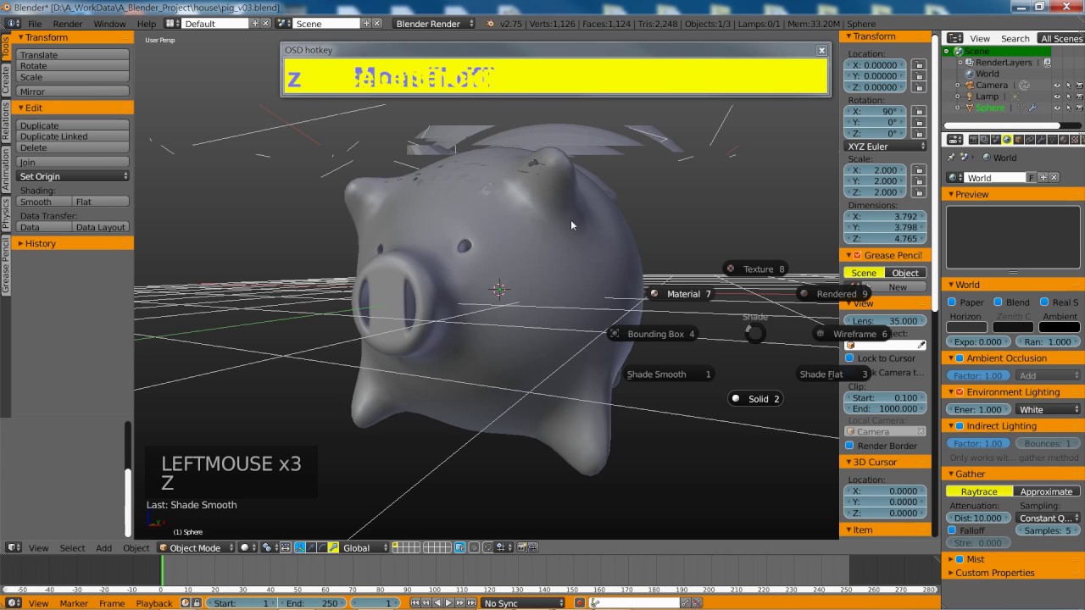Open the Object Data triangle properties tab
Image resolution: width=1085 pixels, height=610 pixels.
click(x=1052, y=140)
